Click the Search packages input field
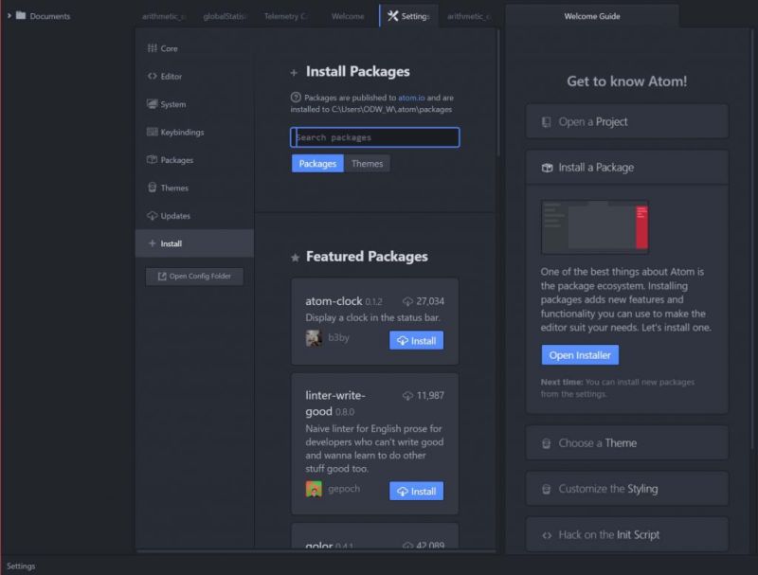Viewport: 758px width, 575px height. 374,136
